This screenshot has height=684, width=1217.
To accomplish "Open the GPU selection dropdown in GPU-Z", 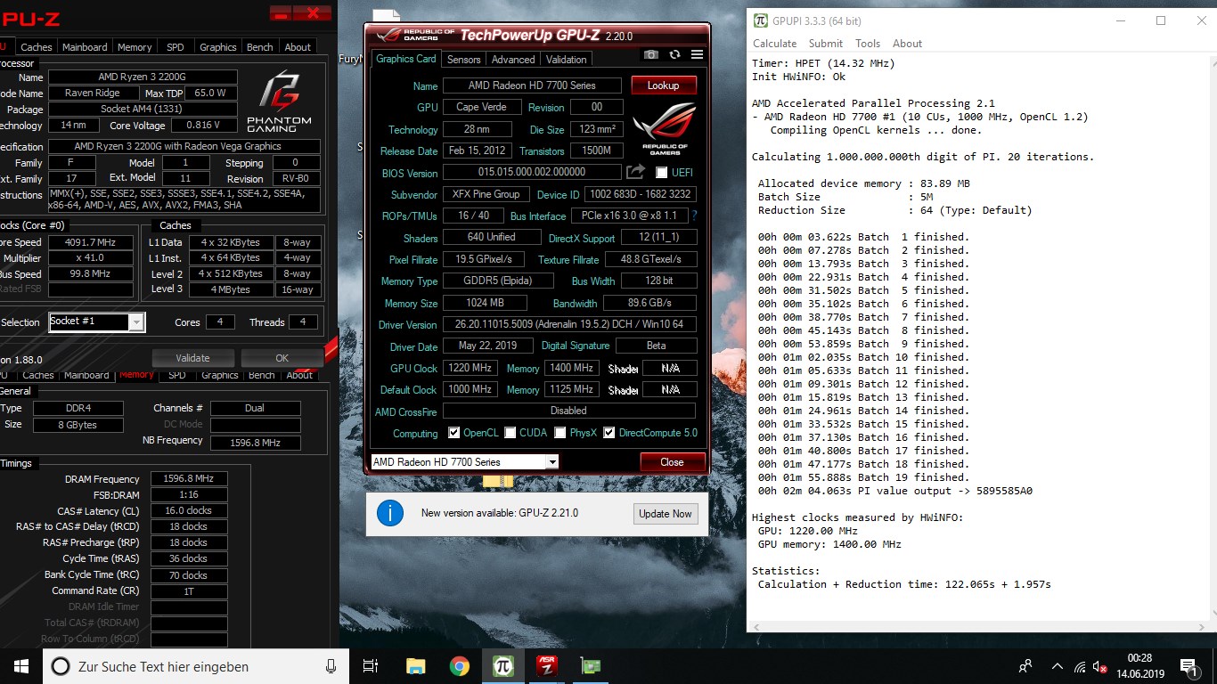I will pyautogui.click(x=464, y=461).
